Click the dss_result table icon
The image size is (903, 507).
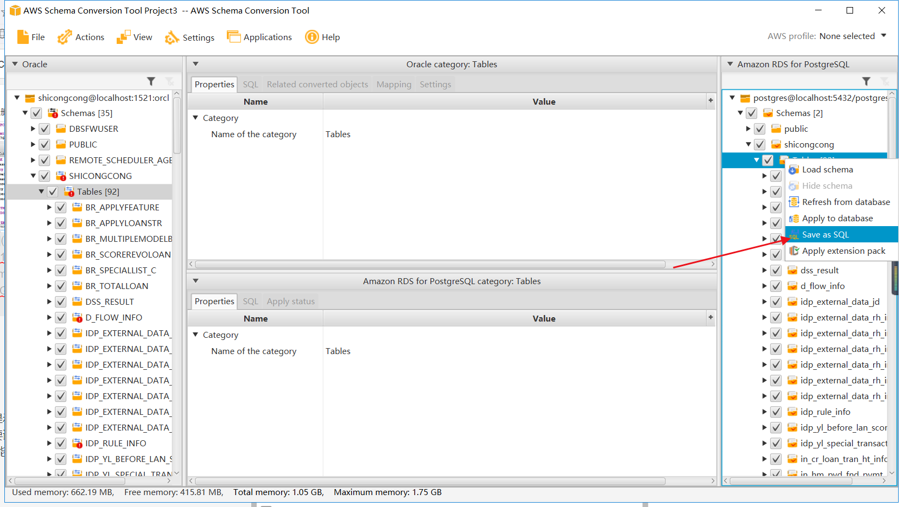[793, 271]
